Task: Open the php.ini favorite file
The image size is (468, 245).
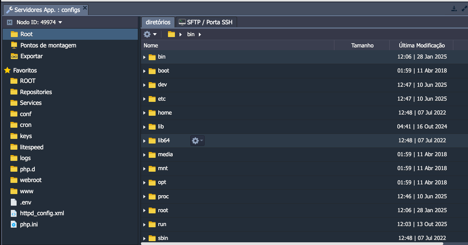Action: pyautogui.click(x=29, y=224)
